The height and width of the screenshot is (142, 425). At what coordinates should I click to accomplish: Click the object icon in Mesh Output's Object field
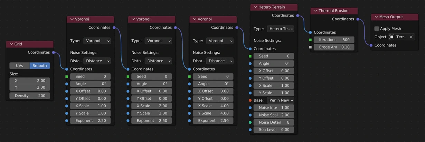pos(392,37)
